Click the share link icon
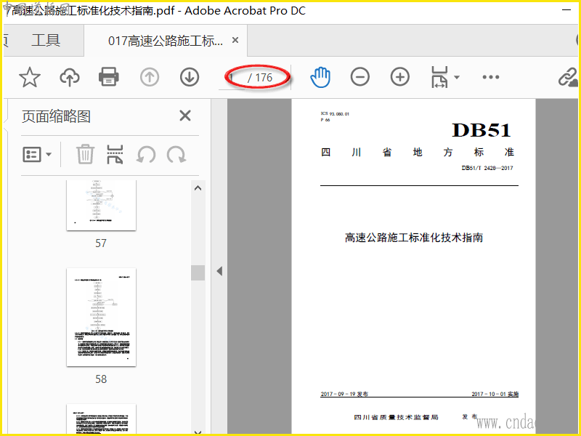Image resolution: width=581 pixels, height=436 pixels. pos(569,77)
